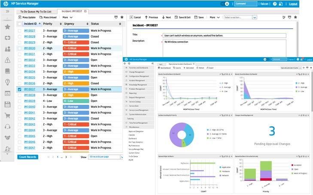Open Change Management arrows icon in sidebar

coord(7,38)
